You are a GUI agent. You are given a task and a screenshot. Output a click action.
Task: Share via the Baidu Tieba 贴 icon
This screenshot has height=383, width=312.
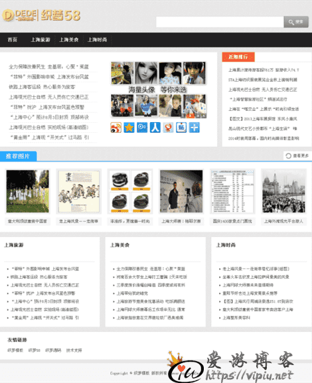click(181, 127)
